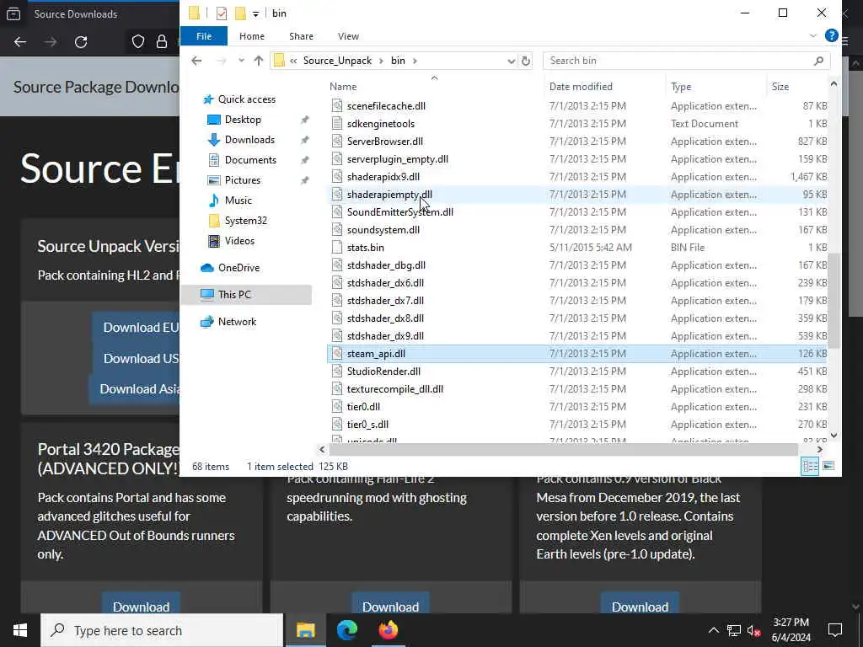The image size is (863, 647).
Task: Select Quick access in navigation pane
Action: 246,99
